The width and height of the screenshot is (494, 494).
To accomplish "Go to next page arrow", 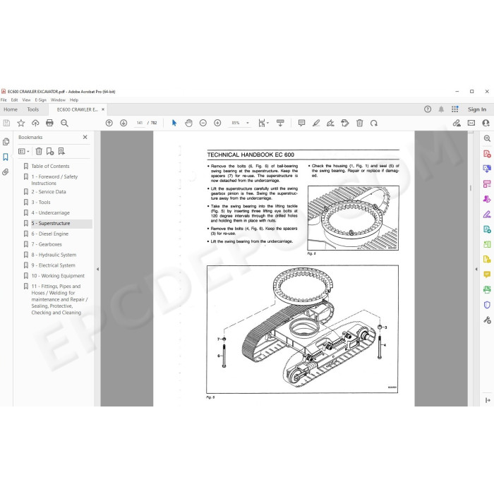I will [123, 123].
